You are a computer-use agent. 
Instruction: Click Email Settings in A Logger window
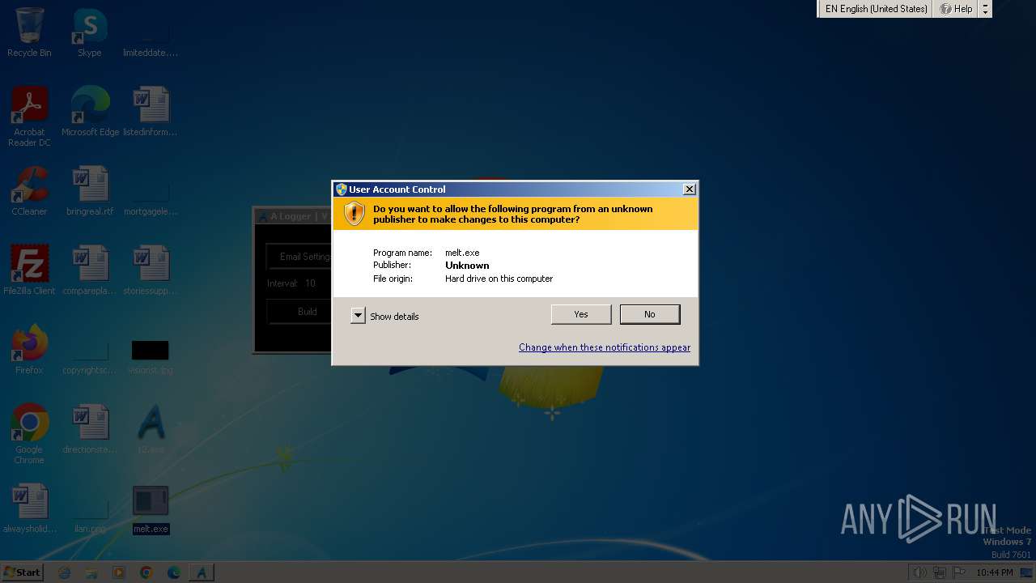pyautogui.click(x=299, y=257)
